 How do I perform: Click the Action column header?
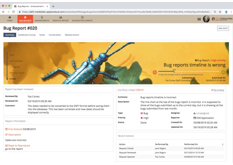122,144
